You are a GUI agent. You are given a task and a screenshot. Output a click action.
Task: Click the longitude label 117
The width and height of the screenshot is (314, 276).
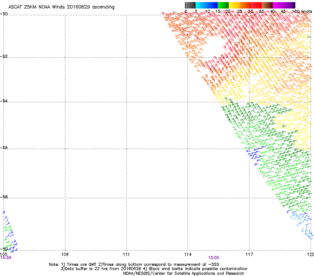coord(250,254)
